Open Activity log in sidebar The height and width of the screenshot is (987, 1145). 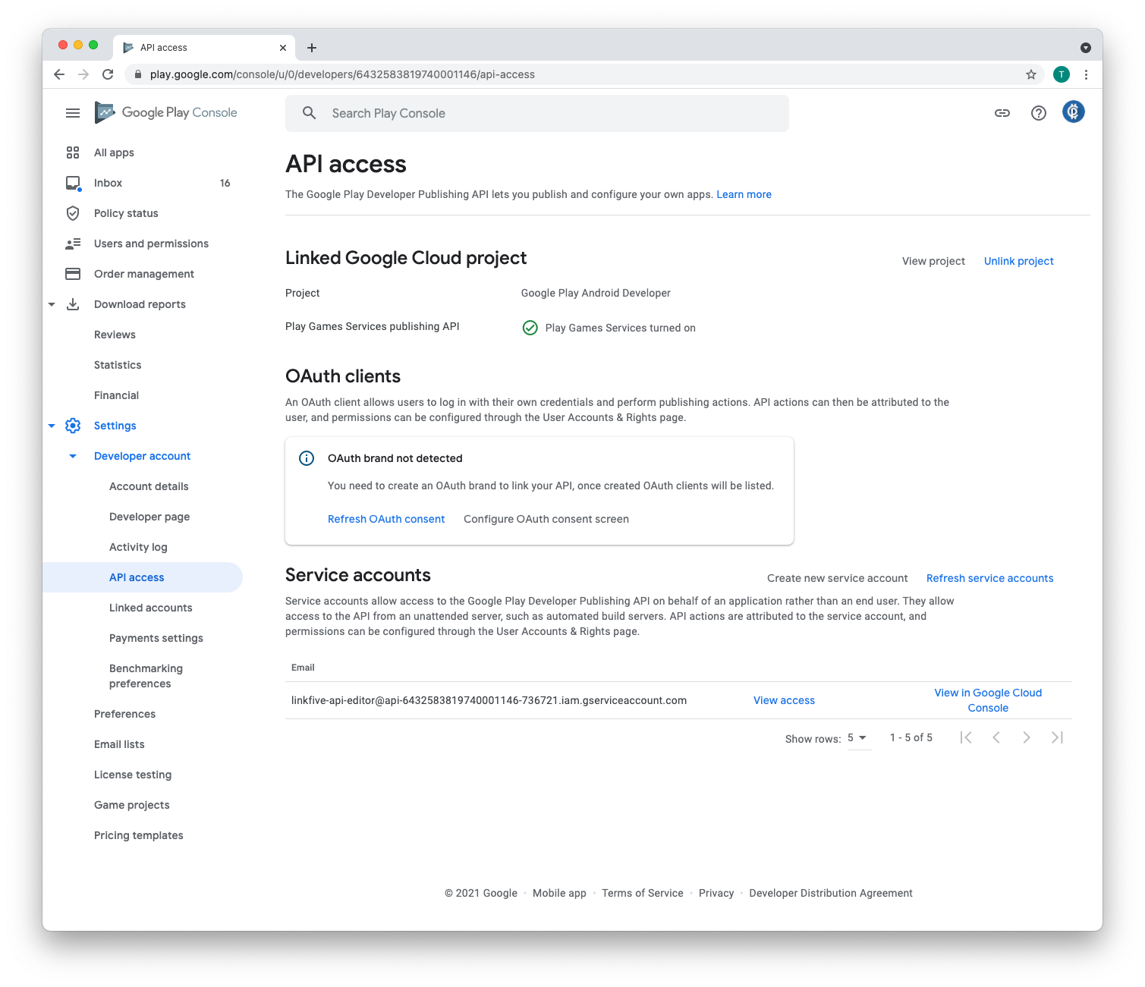pos(138,547)
